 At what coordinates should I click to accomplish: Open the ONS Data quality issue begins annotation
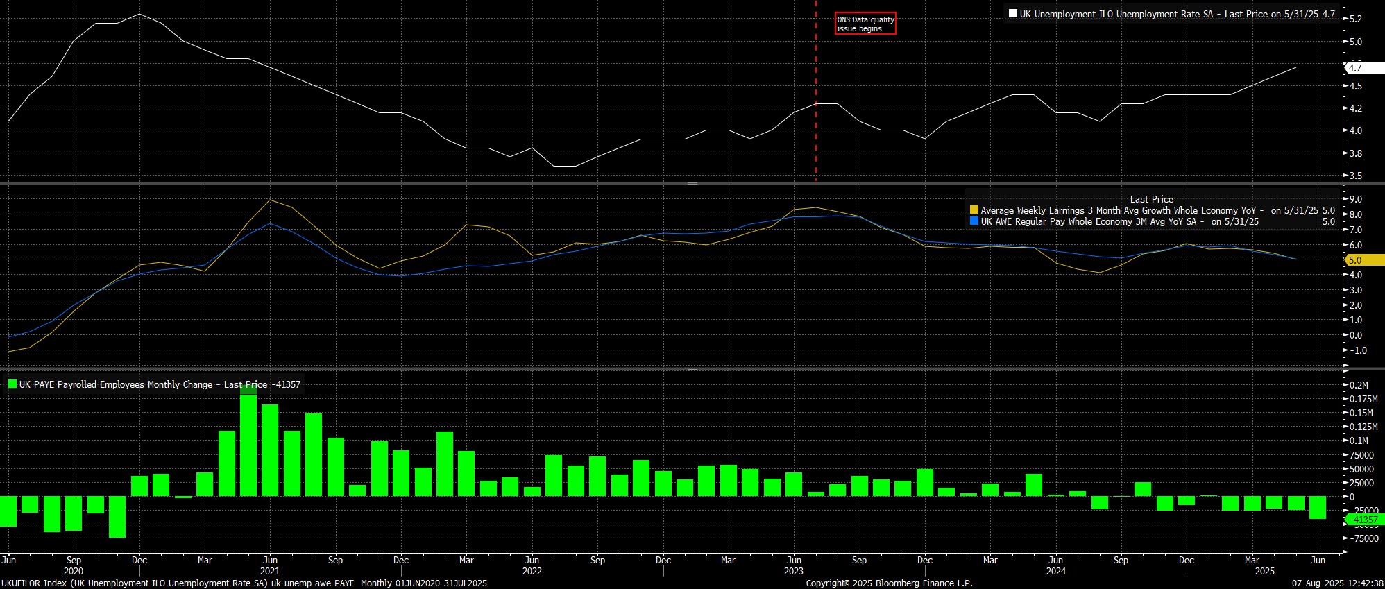click(865, 24)
